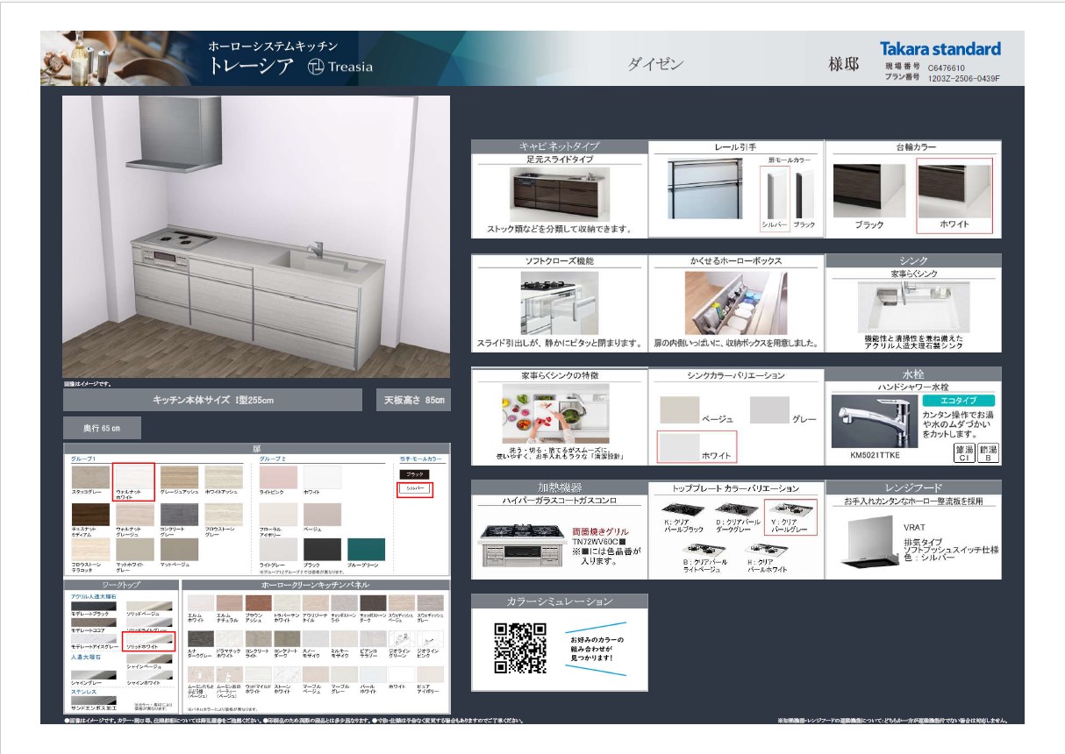Select the シャイングレー worktop swatch
Screen dimensions: 1065x754
[94, 675]
